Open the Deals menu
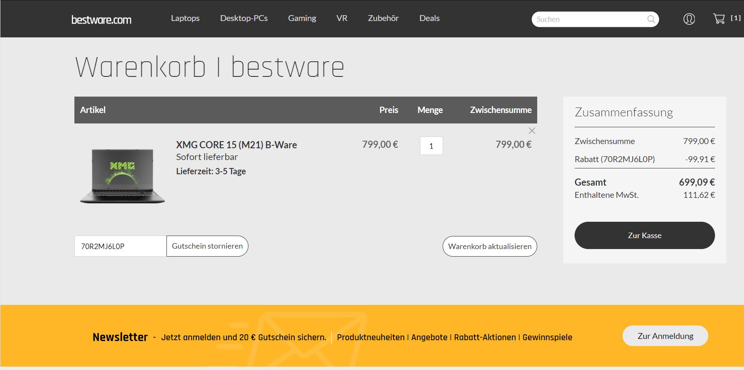 [x=430, y=18]
